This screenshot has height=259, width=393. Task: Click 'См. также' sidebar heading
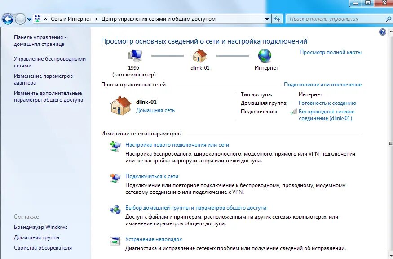click(26, 217)
